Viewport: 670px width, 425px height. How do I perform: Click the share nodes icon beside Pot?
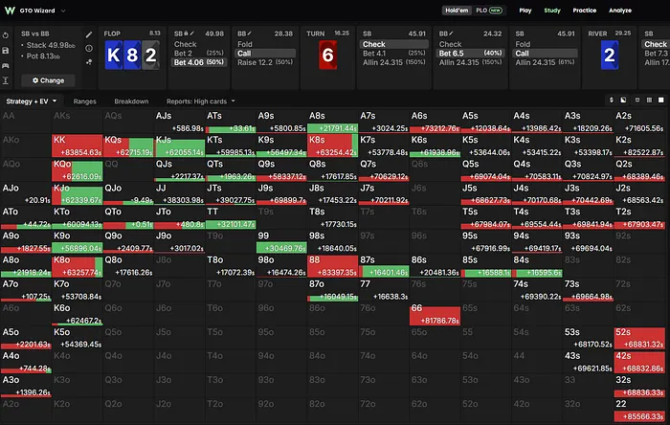pyautogui.click(x=89, y=62)
